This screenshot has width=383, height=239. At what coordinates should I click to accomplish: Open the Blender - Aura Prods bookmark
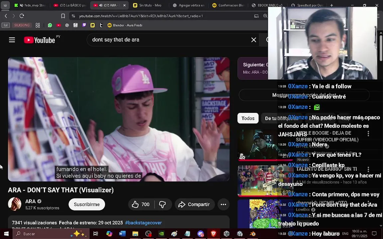click(x=125, y=25)
